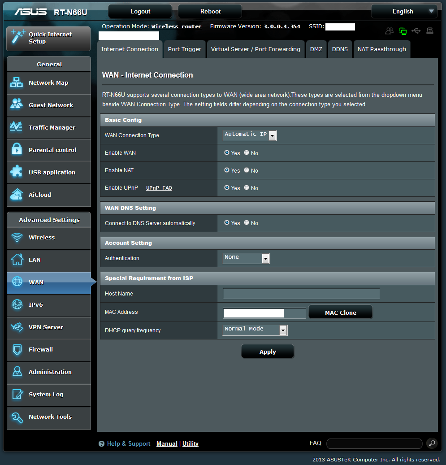Open the English language dropdown

point(404,11)
